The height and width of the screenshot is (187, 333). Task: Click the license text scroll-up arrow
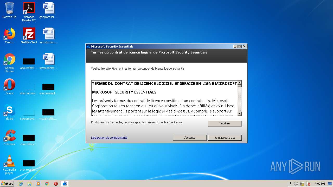tap(240, 83)
